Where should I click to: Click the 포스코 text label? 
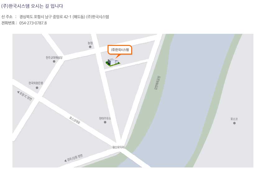(x=234, y=119)
